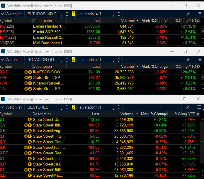Click scroll-up arrow in the FUTUROS INDIC watchlist
The width and height of the screenshot is (204, 179).
[203, 26]
